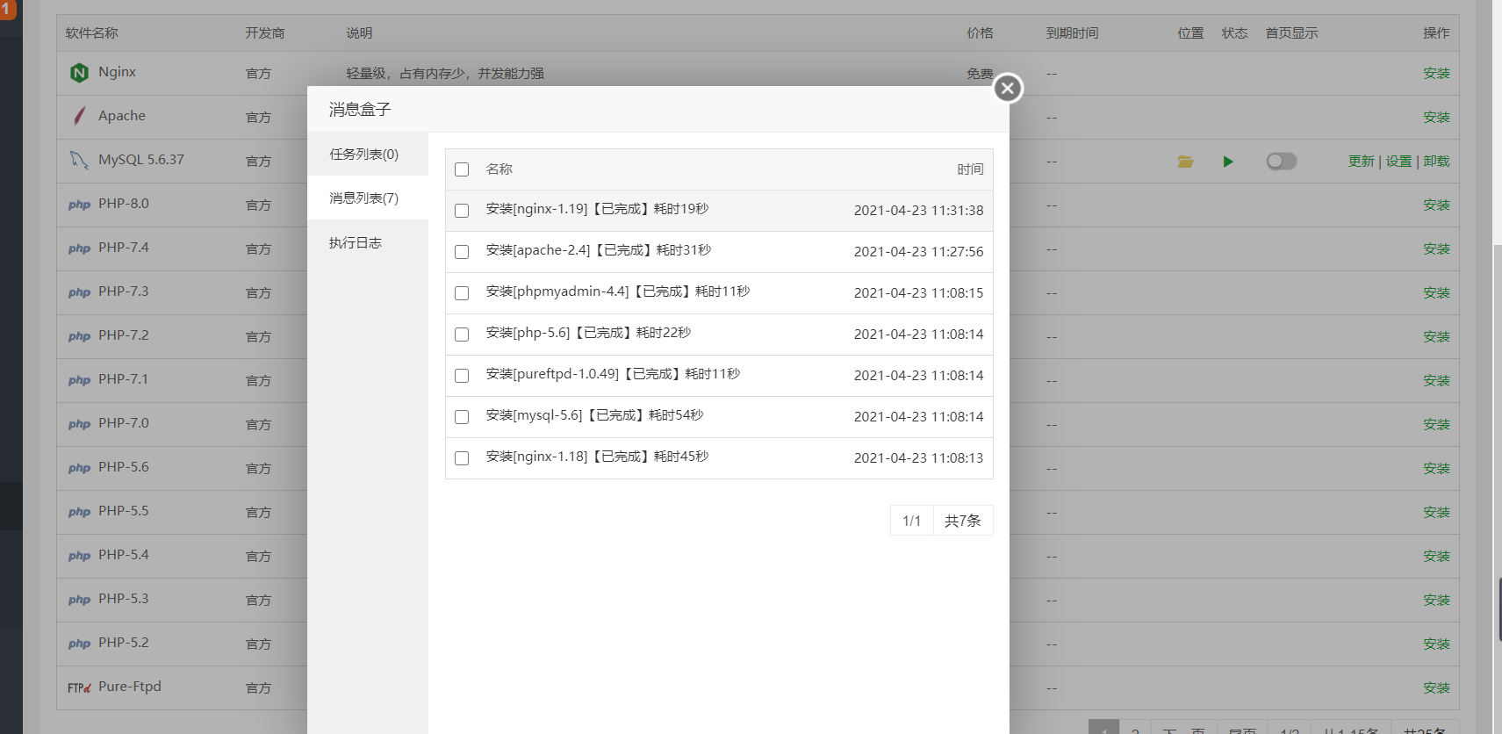Screen dimensions: 1502x734
Task: Click 安装 in the PHP-7.2 row
Action: (1436, 337)
